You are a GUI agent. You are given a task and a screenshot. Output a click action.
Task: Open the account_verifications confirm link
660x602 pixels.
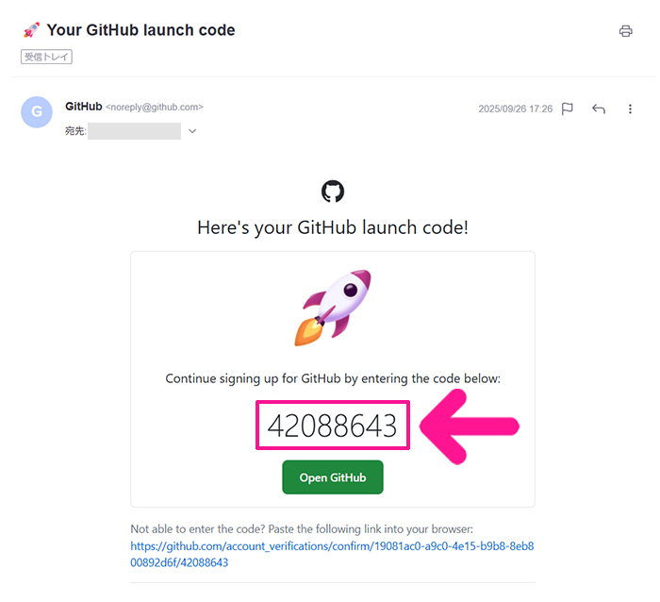333,554
